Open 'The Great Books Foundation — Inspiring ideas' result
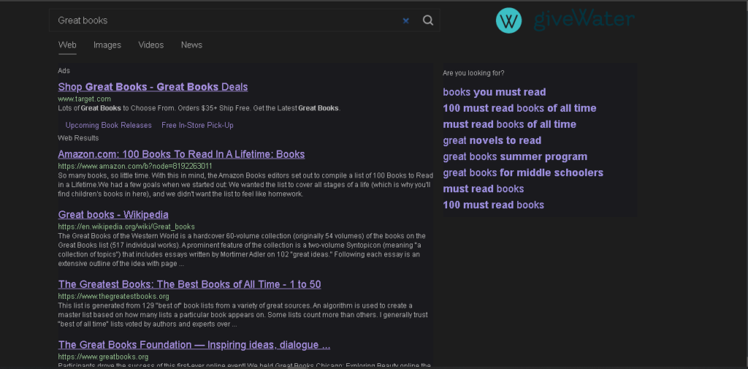The image size is (748, 369). pos(194,345)
